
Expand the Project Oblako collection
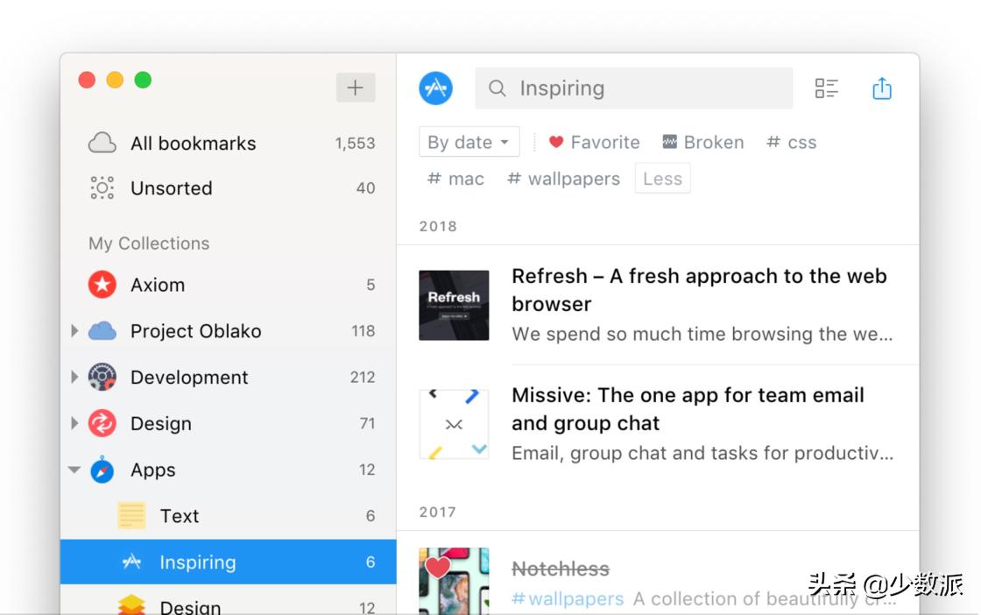click(74, 331)
